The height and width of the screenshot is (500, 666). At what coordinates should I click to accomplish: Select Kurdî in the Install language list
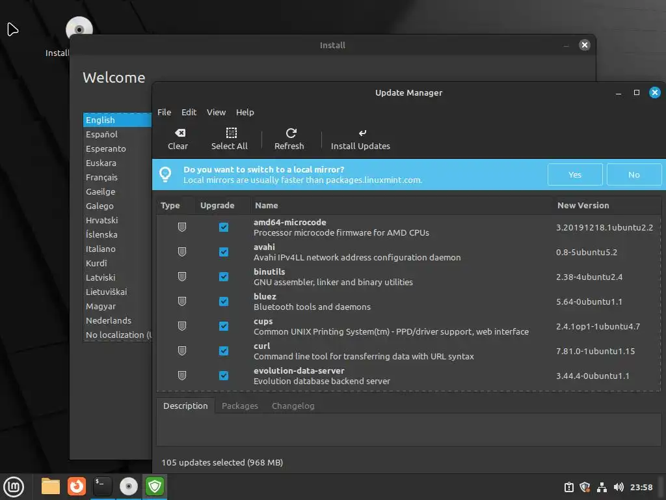(x=117, y=263)
